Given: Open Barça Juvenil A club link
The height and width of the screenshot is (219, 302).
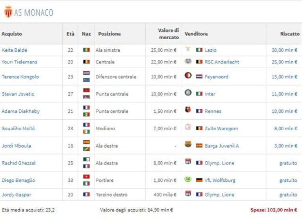Looking at the screenshot, I should point(222,146).
